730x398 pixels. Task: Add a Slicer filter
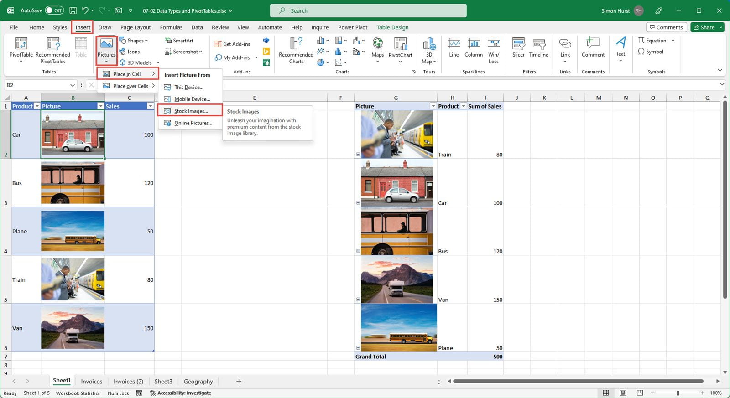coord(518,48)
